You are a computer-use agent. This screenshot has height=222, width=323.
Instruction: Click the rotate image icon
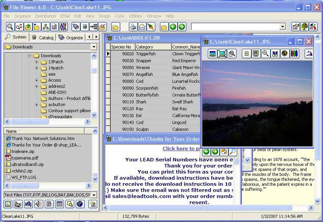click(x=308, y=54)
